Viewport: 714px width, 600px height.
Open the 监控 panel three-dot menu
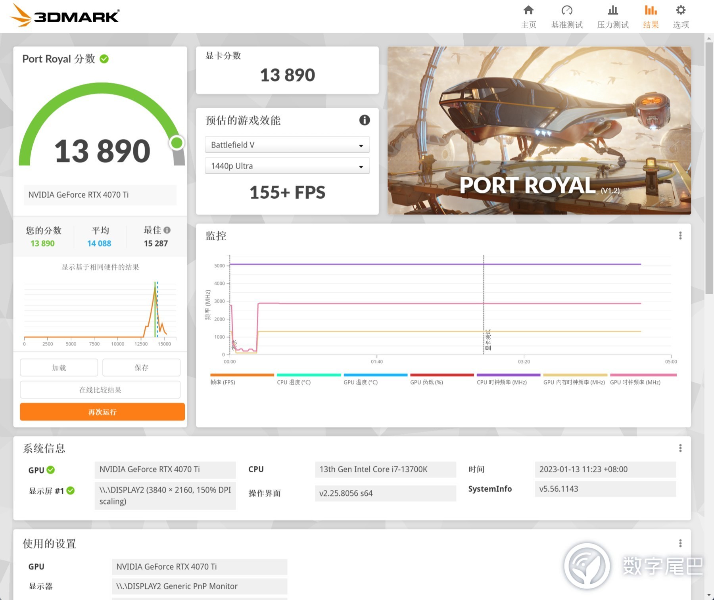(x=680, y=236)
